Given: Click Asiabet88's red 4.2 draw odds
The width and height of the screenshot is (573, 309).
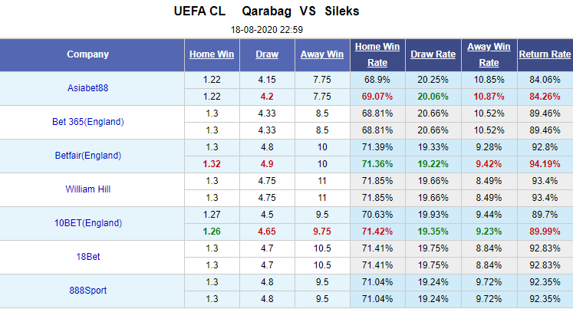Looking at the screenshot, I should point(267,96).
